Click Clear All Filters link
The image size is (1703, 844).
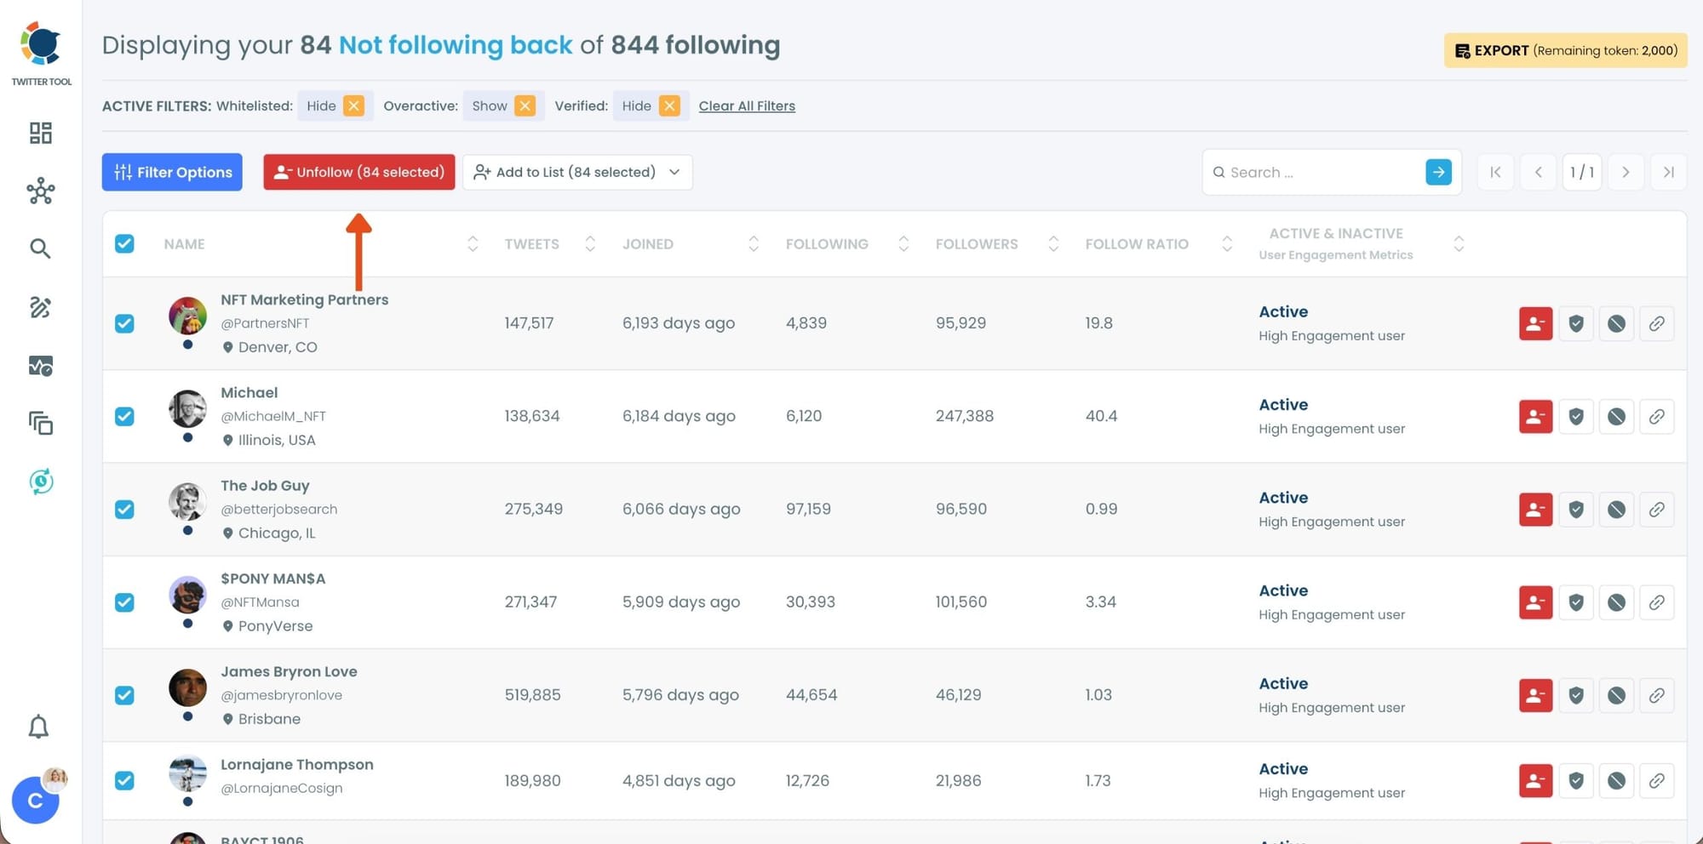[x=747, y=105]
